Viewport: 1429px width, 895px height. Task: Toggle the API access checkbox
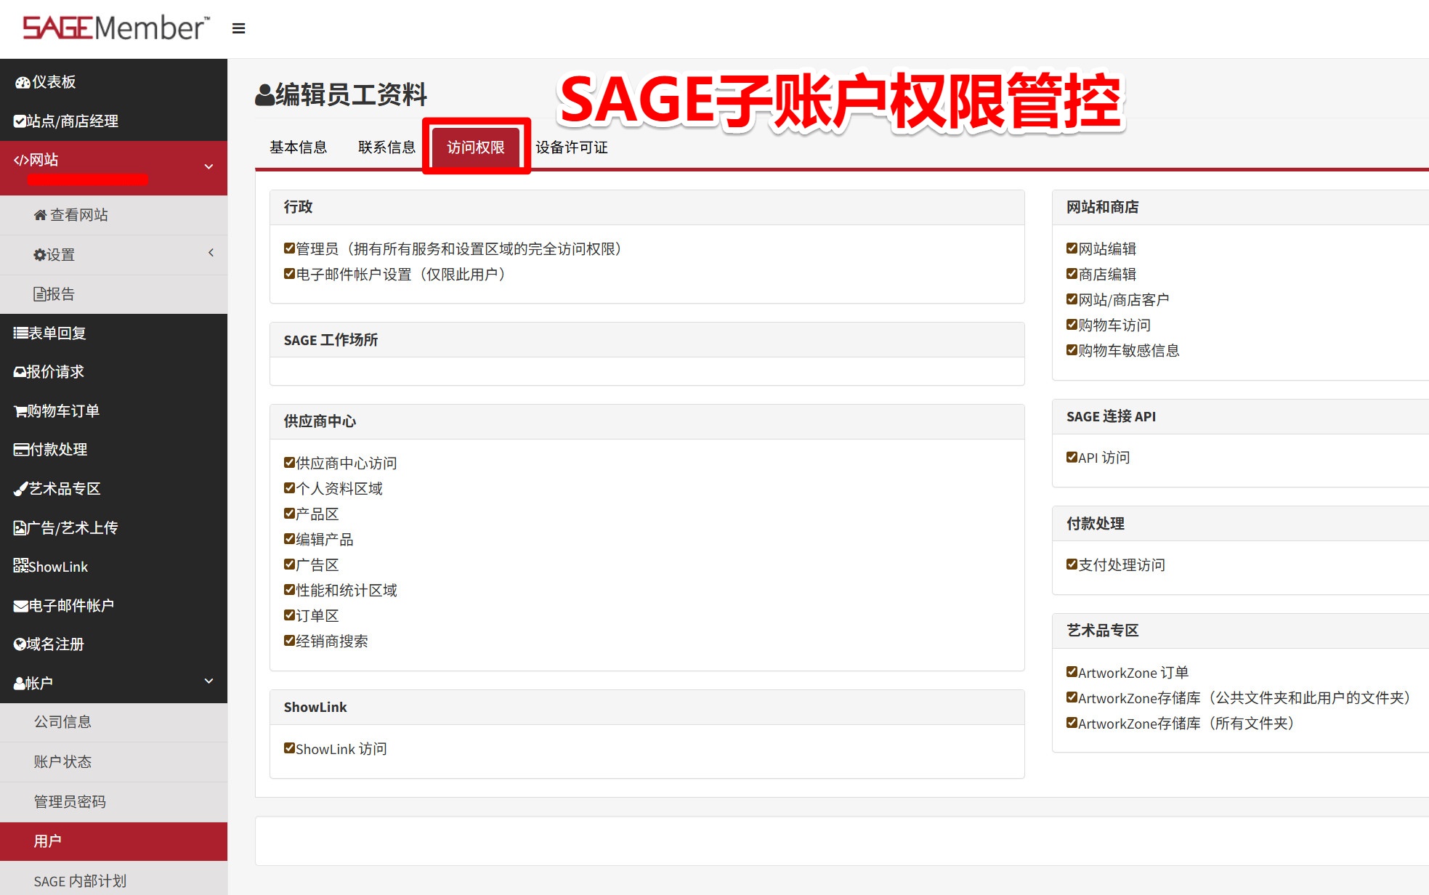pyautogui.click(x=1072, y=457)
